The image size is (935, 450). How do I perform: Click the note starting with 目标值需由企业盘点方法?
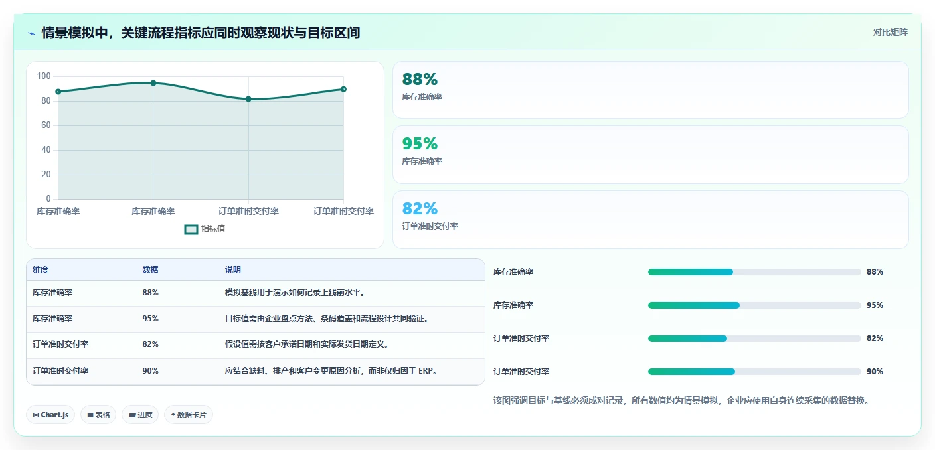point(328,319)
